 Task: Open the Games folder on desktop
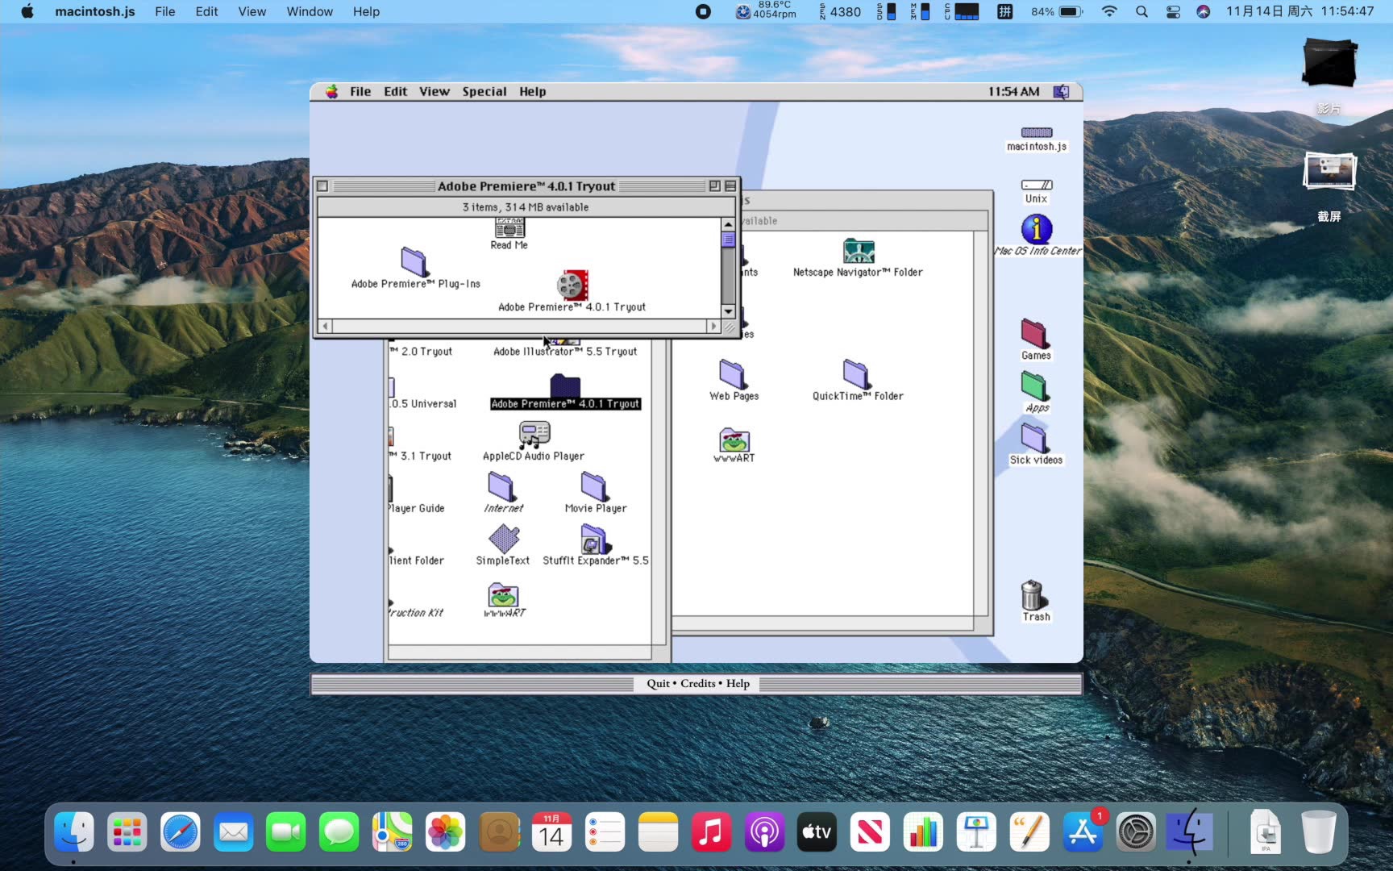click(1035, 334)
